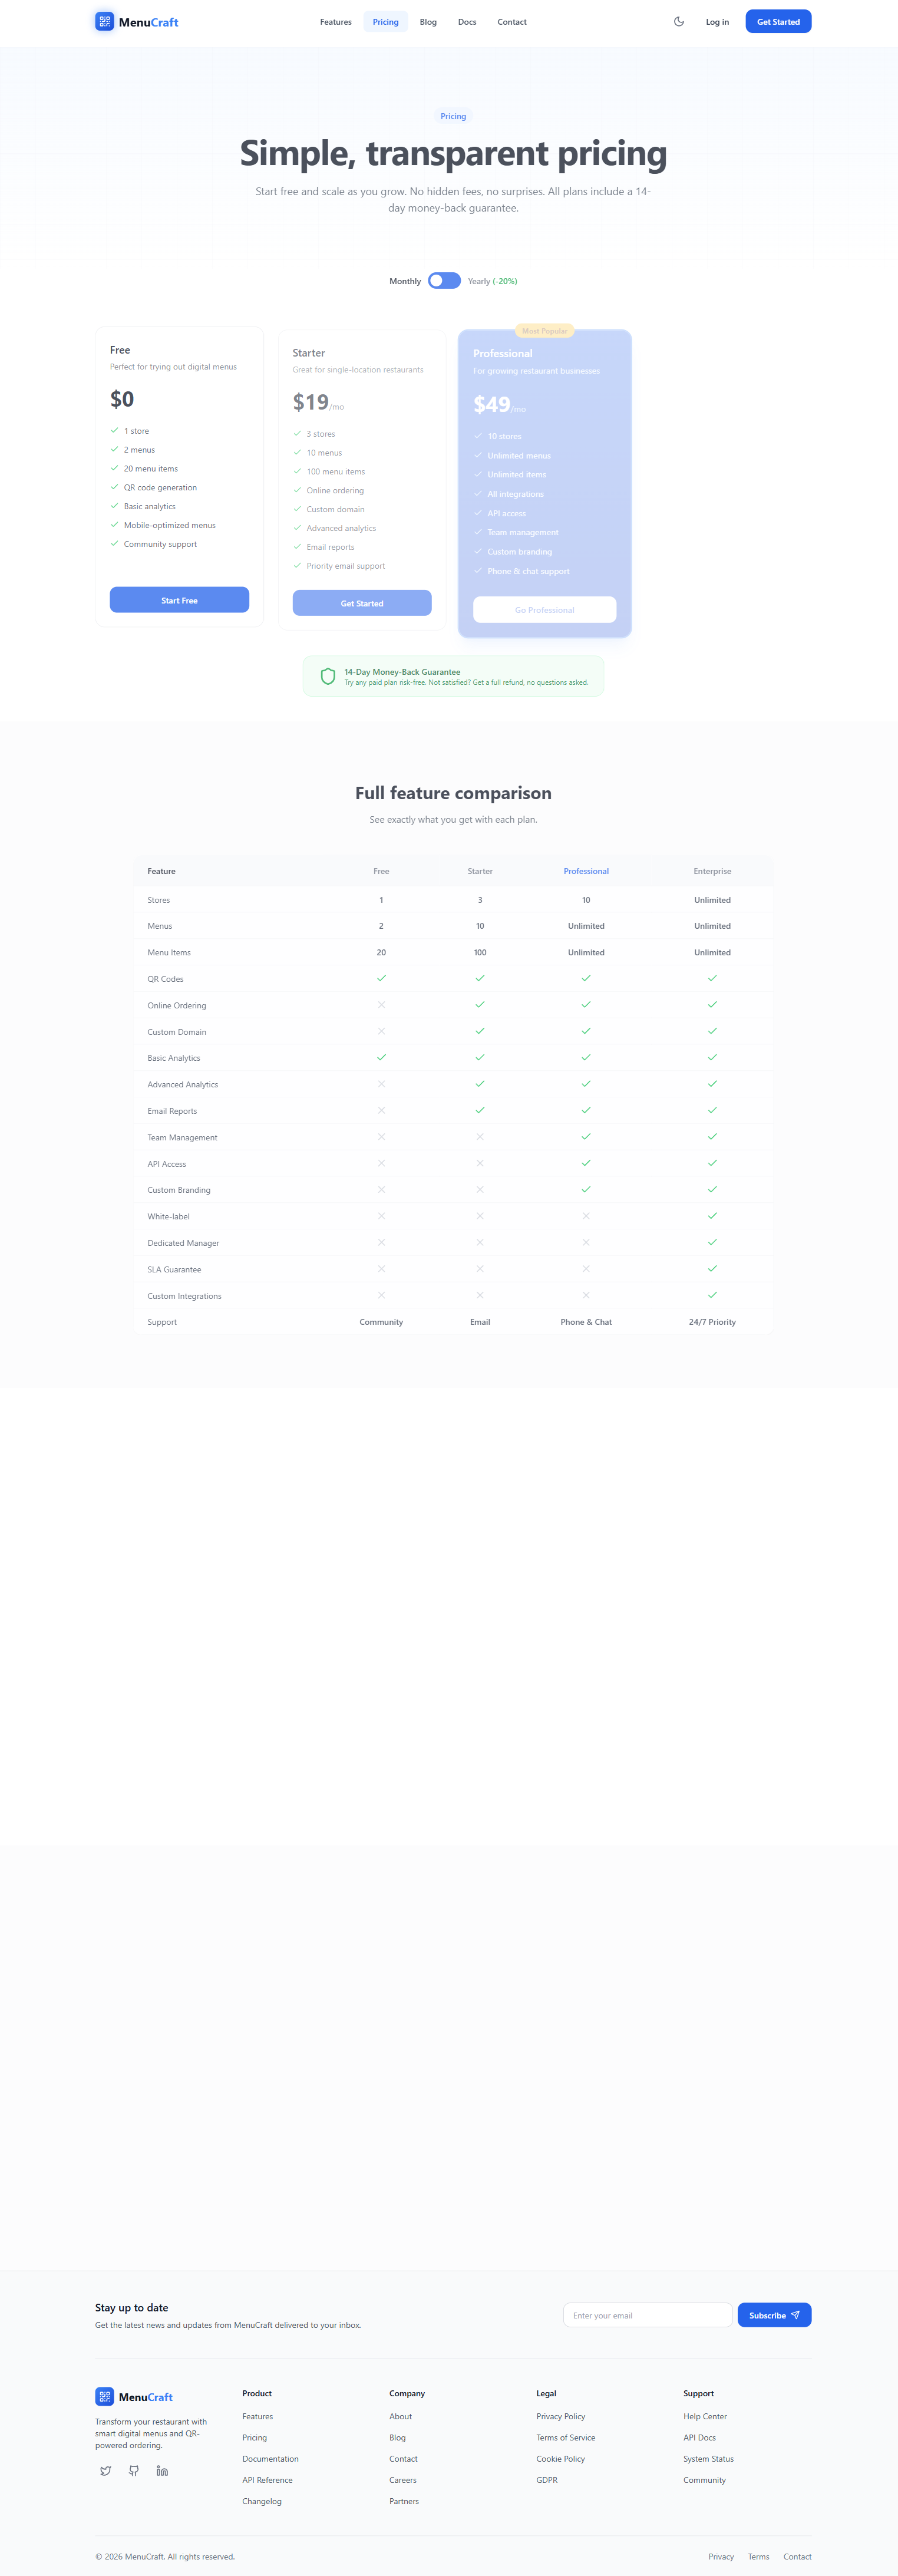Open footer Features link under Product
This screenshot has height=2576, width=898.
point(257,2416)
